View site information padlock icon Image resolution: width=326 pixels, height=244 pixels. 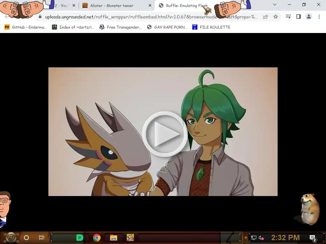40,17
